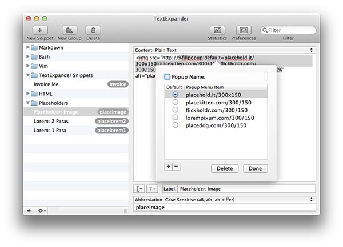
Task: Click the window zoom green button
Action: click(45, 19)
